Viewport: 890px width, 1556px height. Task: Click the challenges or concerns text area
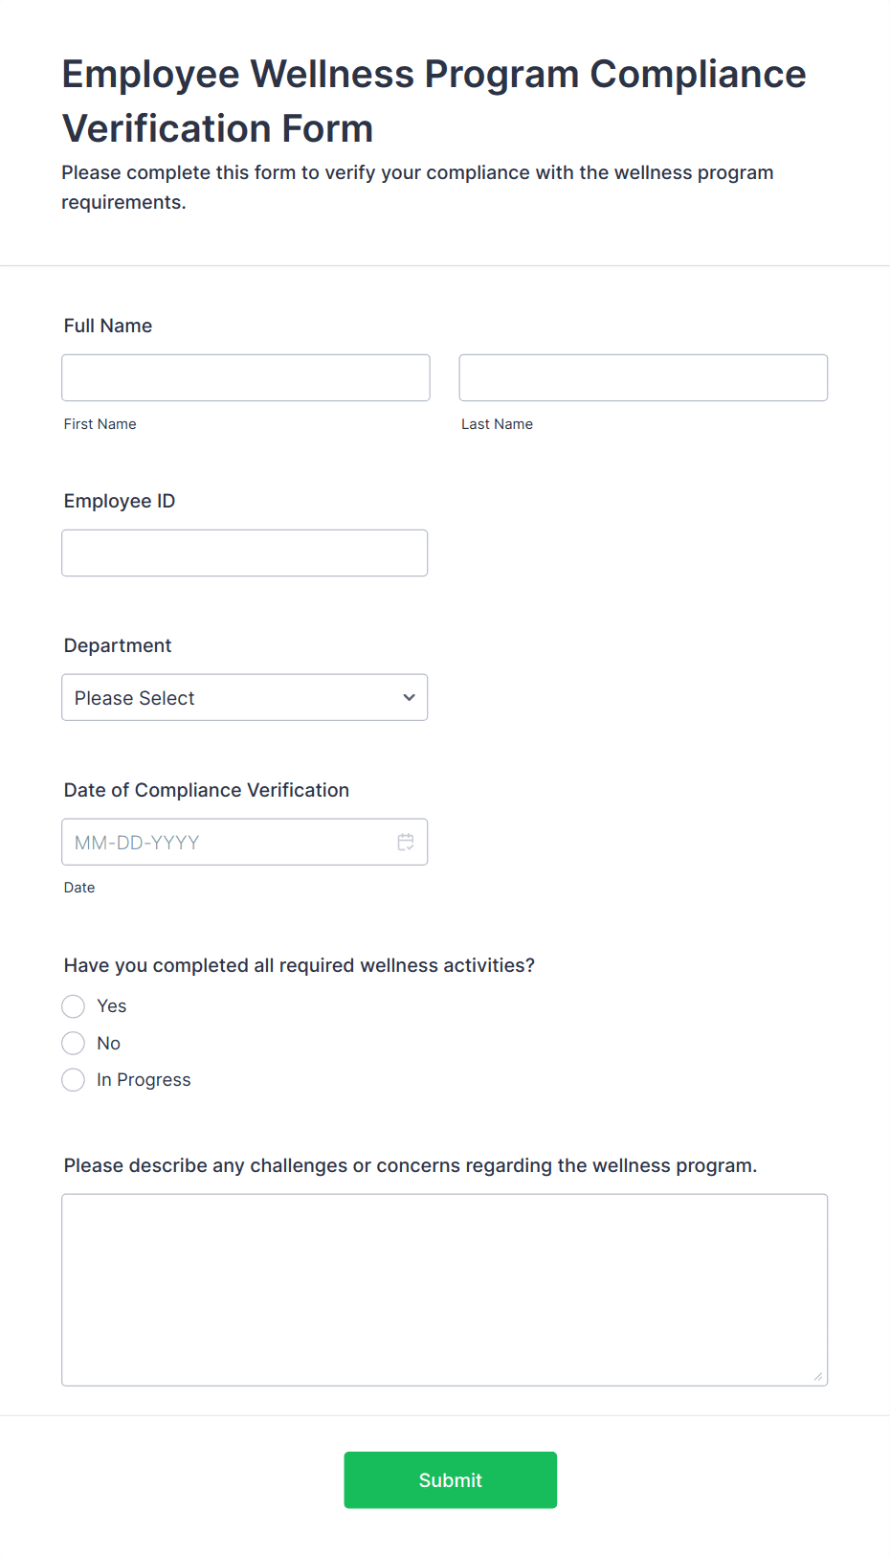(444, 1290)
